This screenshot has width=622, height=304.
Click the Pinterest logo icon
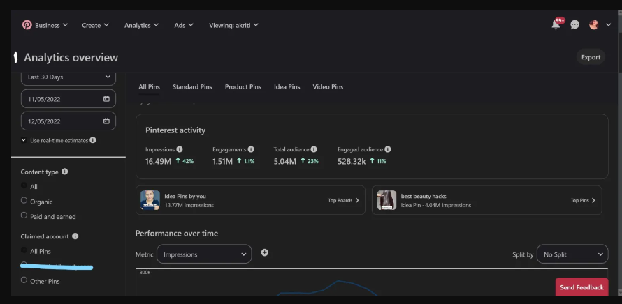pyautogui.click(x=27, y=25)
